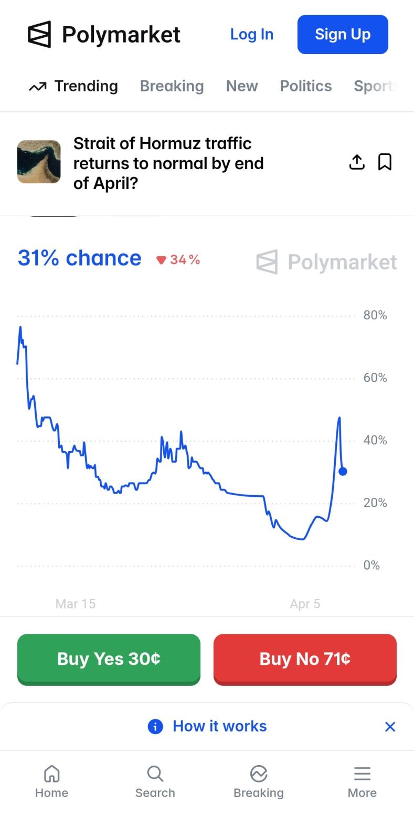
Task: Tap the share upload icon
Action: 357,162
